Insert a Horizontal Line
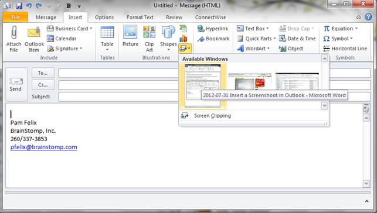Viewport: 377px width, 213px height. tap(345, 49)
